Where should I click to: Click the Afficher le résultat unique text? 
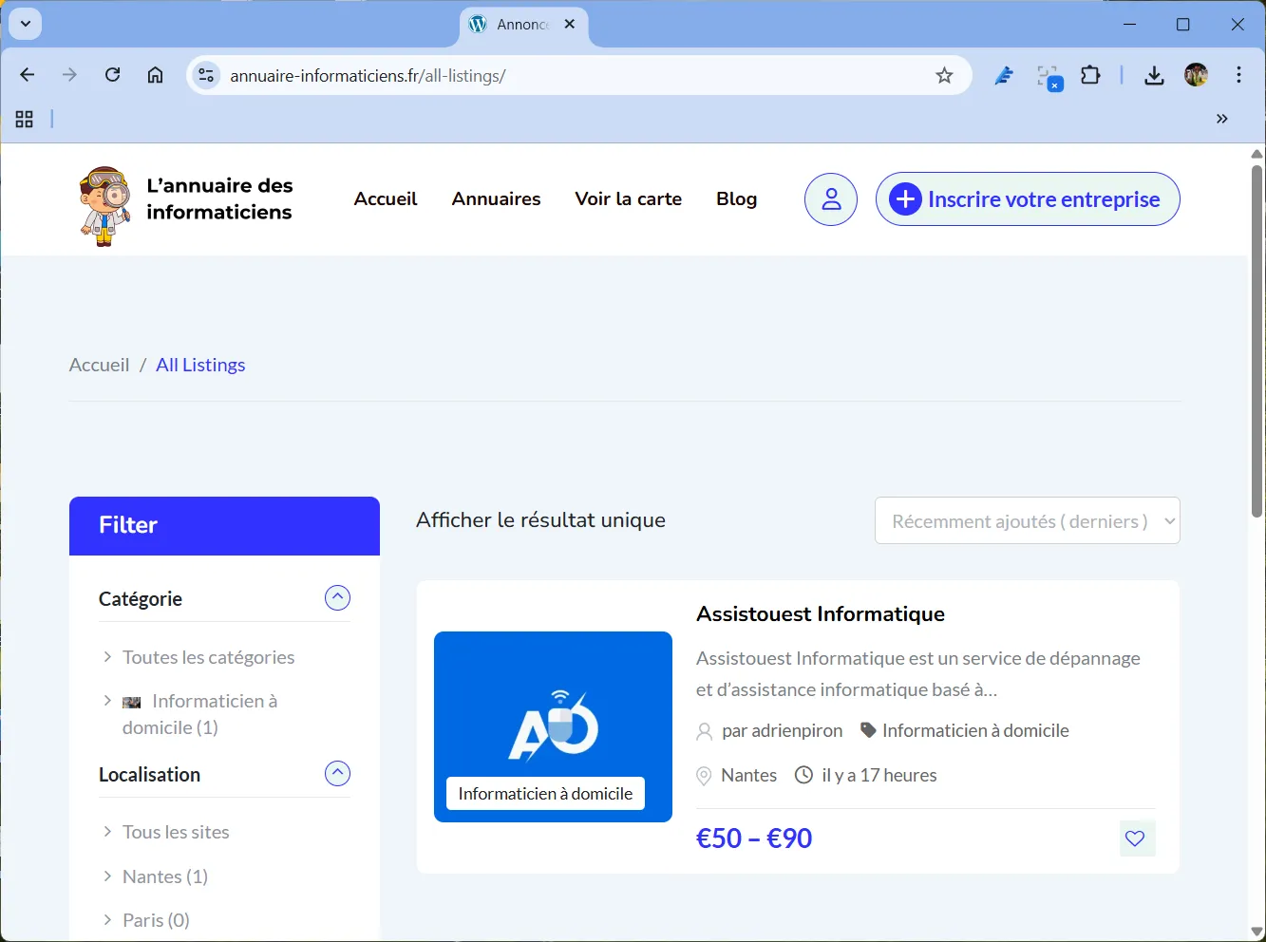[x=540, y=520]
